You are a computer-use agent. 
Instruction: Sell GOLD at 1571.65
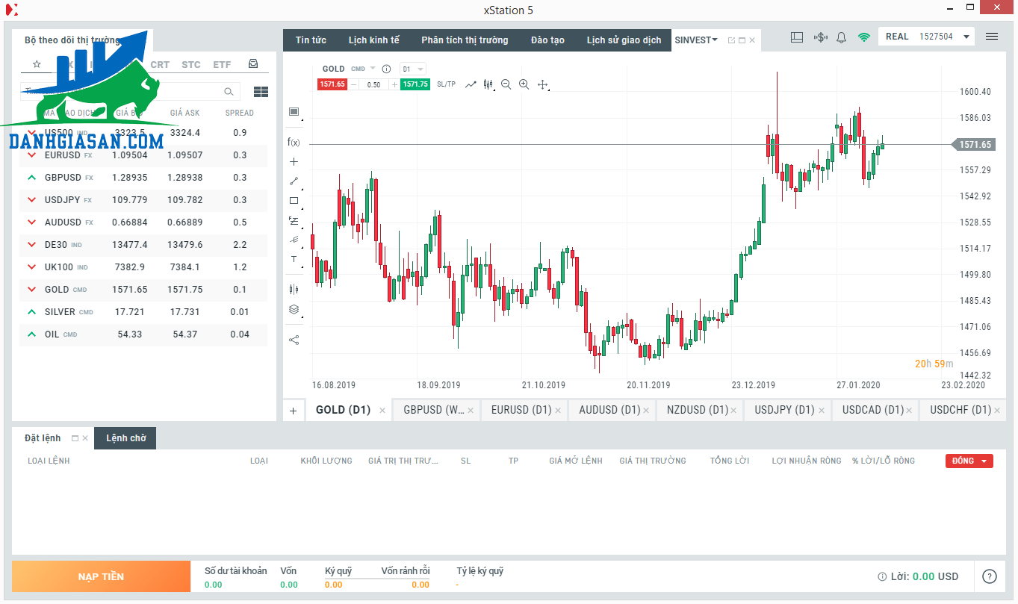click(x=332, y=84)
